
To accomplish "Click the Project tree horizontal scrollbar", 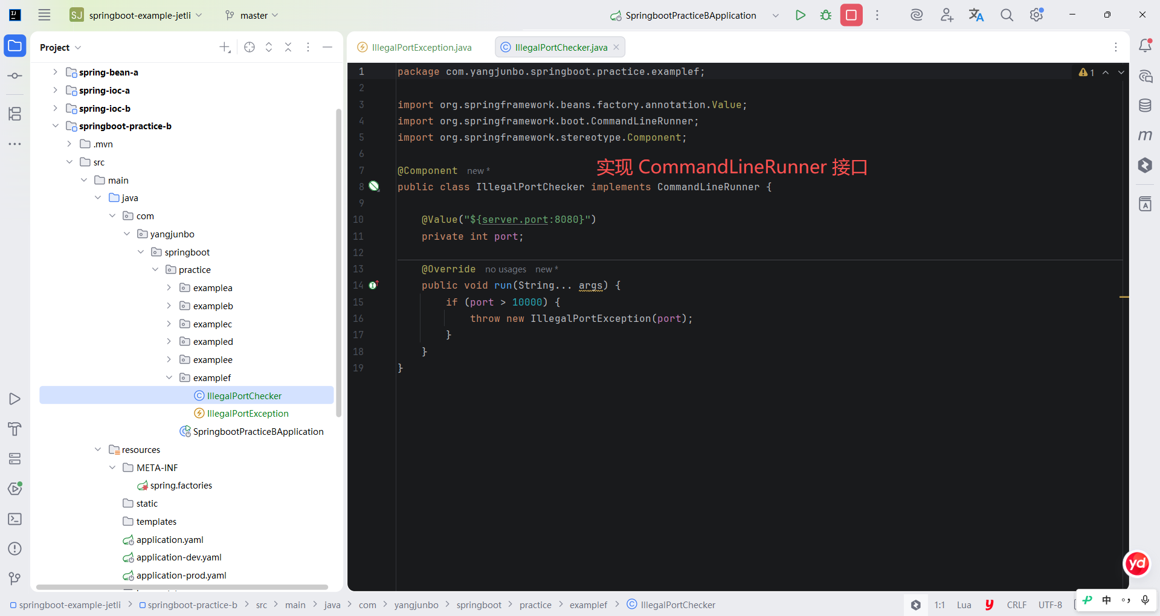I will pyautogui.click(x=182, y=587).
